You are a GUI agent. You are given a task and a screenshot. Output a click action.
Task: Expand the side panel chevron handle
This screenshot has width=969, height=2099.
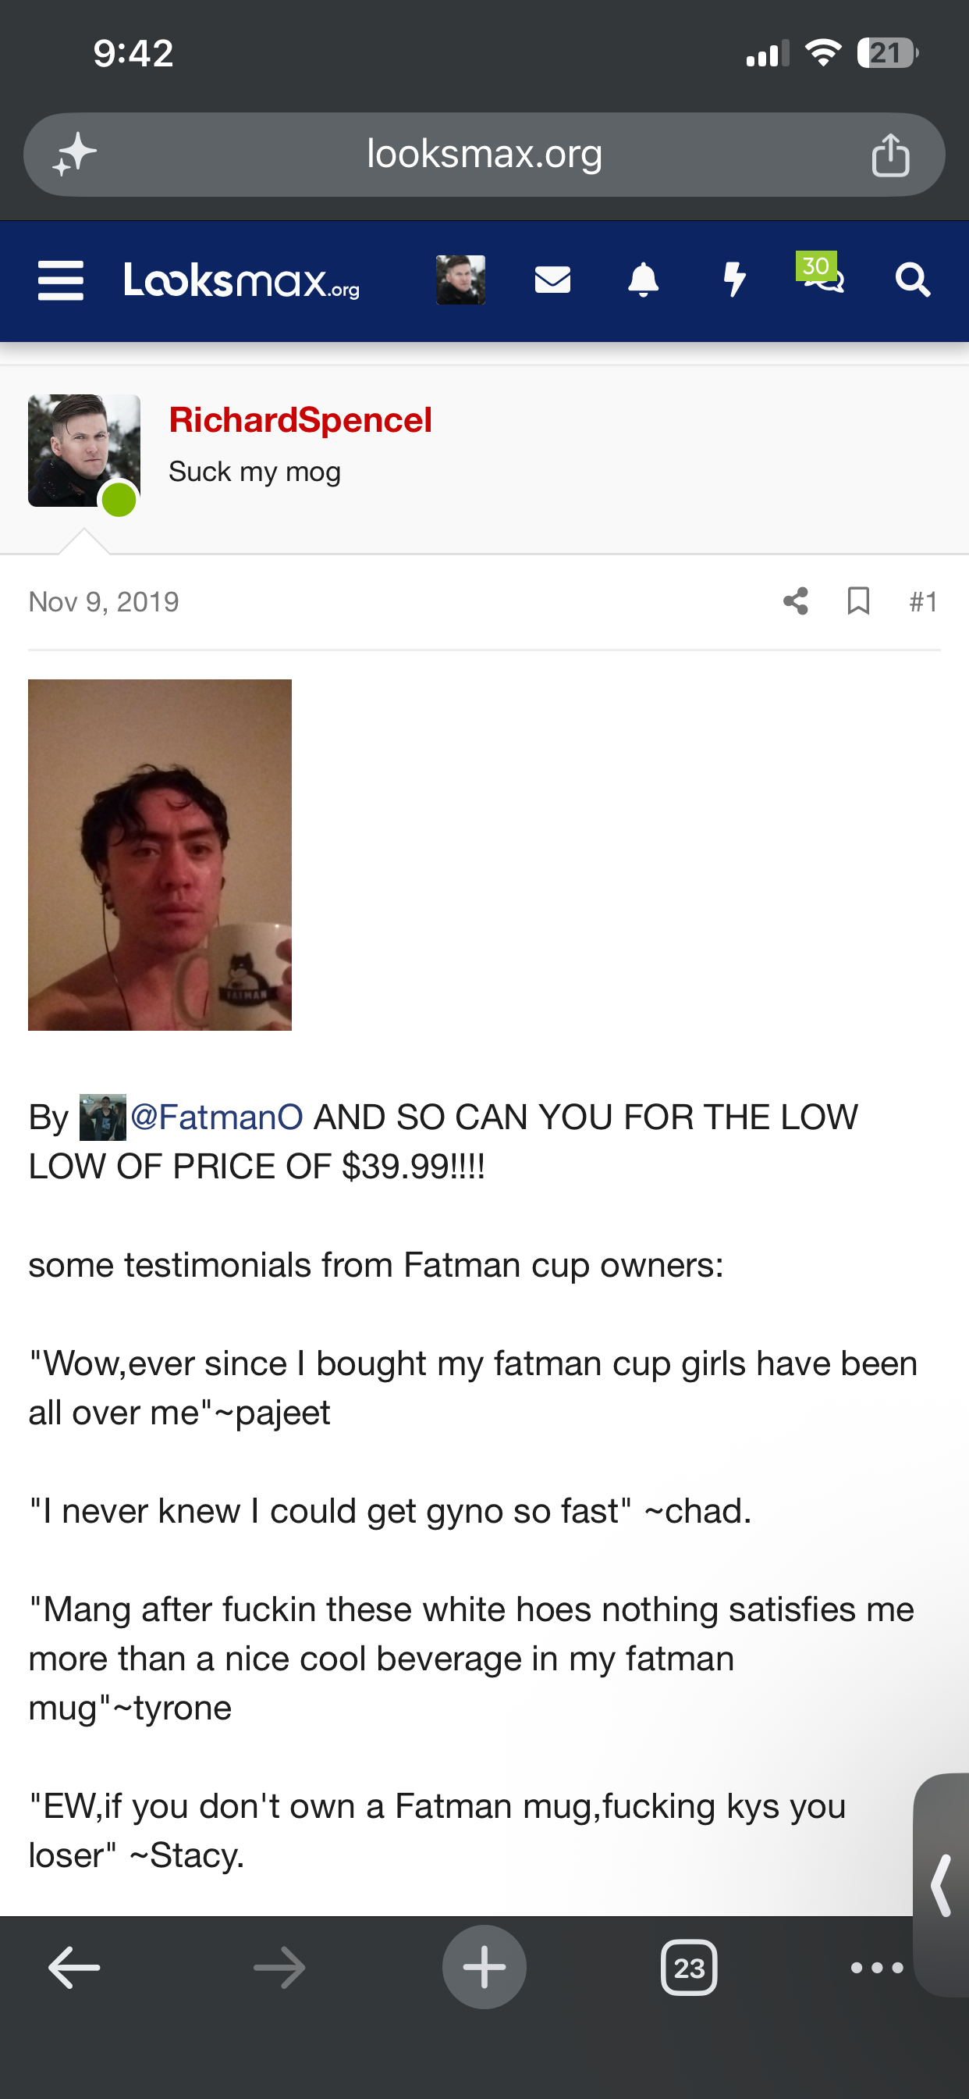[x=942, y=1885]
